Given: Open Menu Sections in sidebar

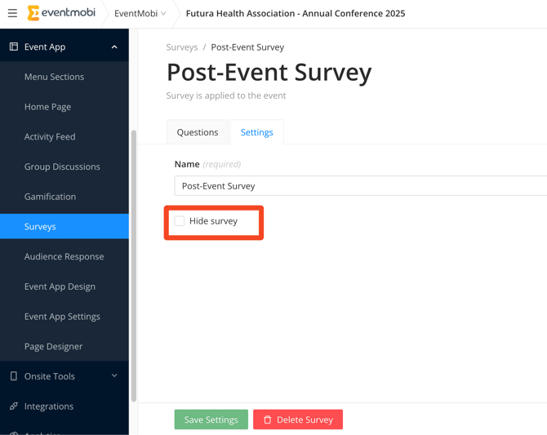Looking at the screenshot, I should point(54,77).
